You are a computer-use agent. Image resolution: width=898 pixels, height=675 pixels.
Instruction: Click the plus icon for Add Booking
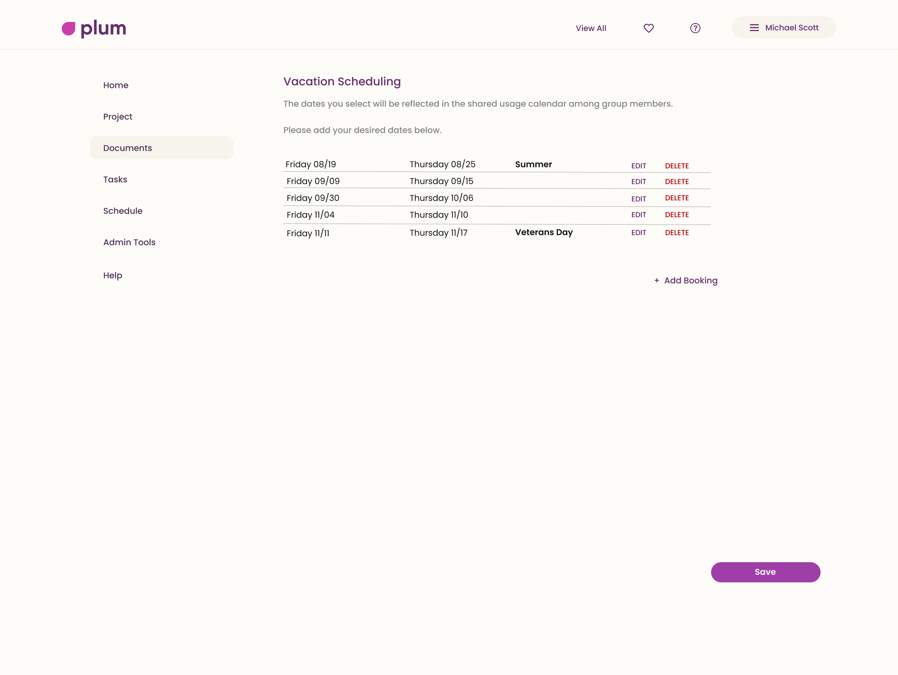coord(657,280)
